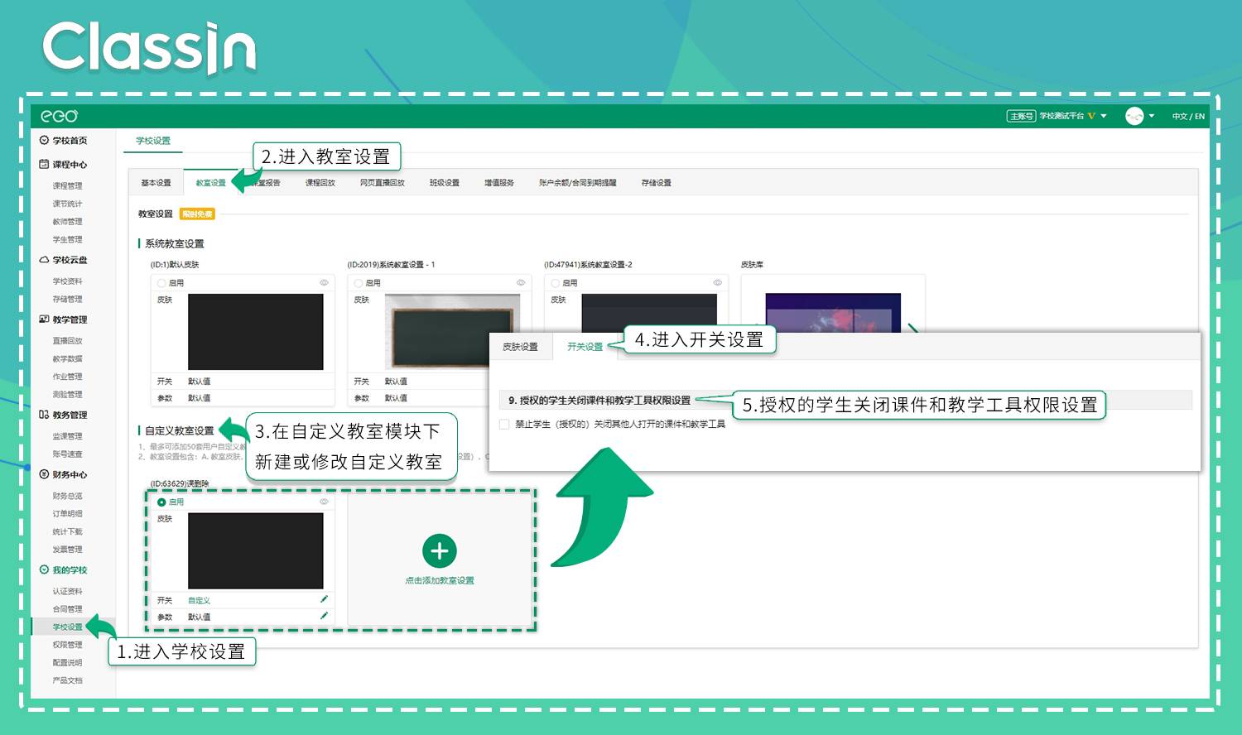Click skin thumbnail of custom ID:63629

(256, 551)
